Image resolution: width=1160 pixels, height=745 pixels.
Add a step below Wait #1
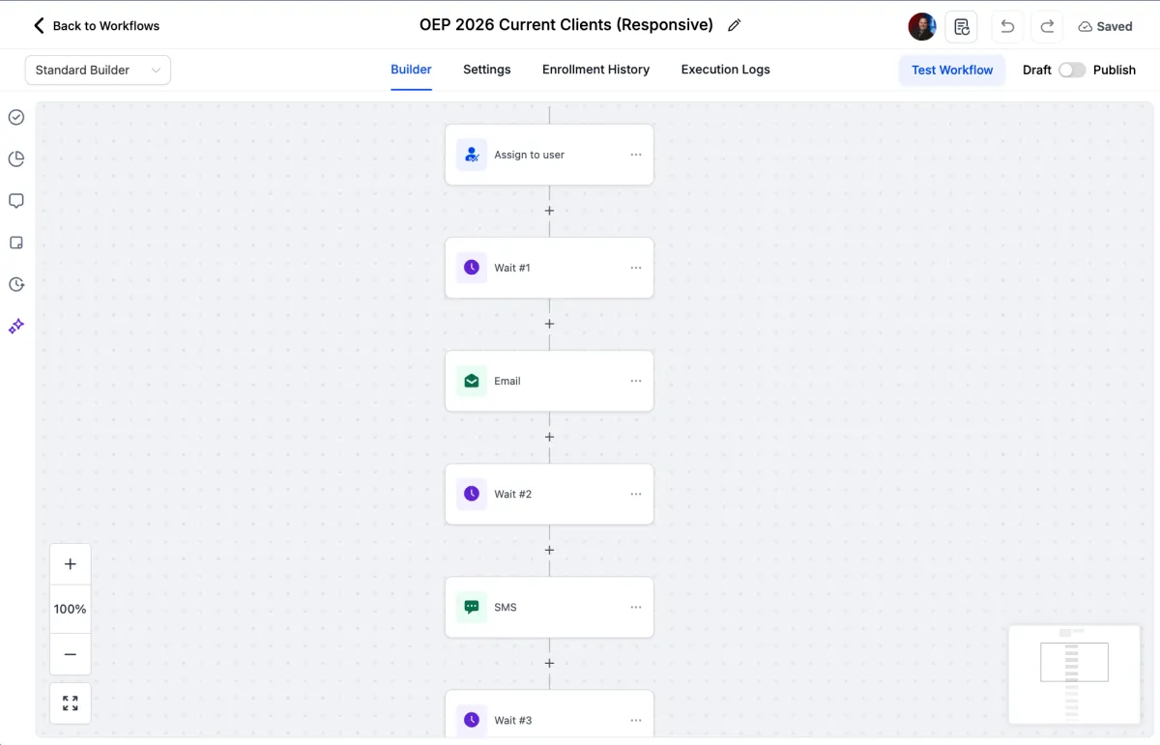(x=549, y=325)
